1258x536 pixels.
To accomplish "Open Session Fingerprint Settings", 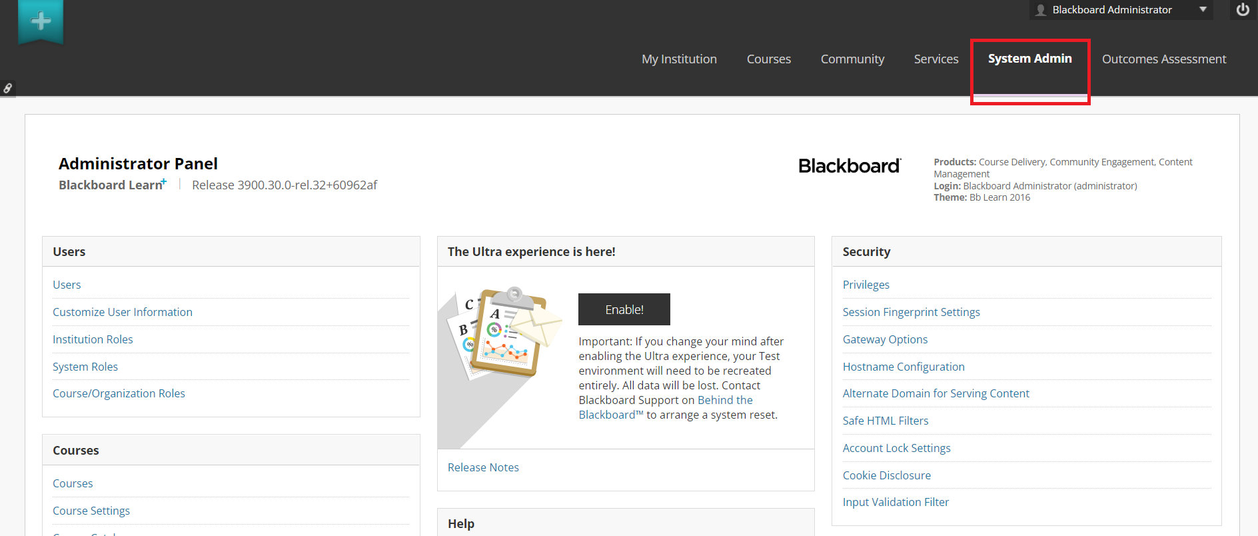I will (x=911, y=312).
